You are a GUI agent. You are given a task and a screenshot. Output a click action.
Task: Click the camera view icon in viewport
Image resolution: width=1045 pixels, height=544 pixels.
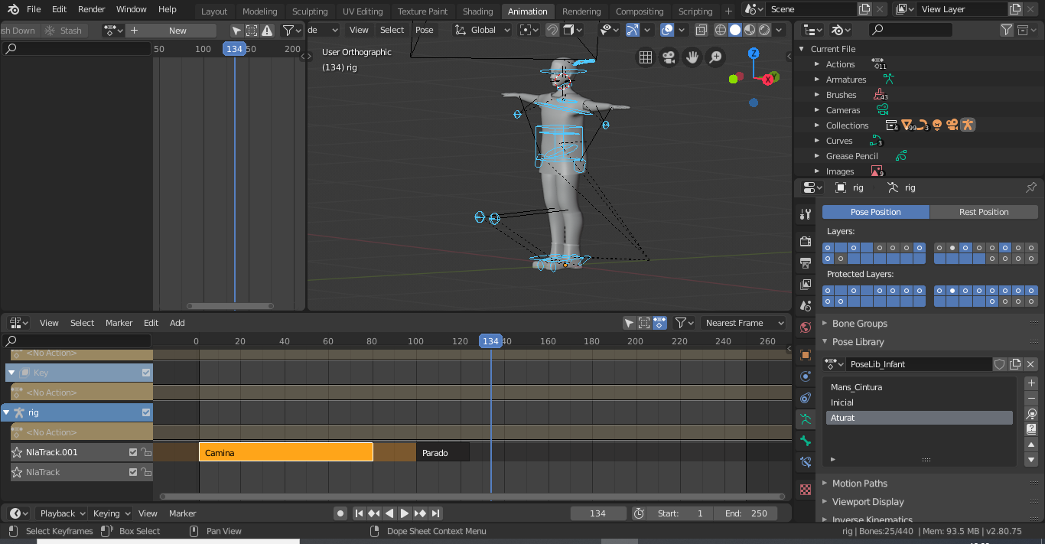tap(669, 57)
